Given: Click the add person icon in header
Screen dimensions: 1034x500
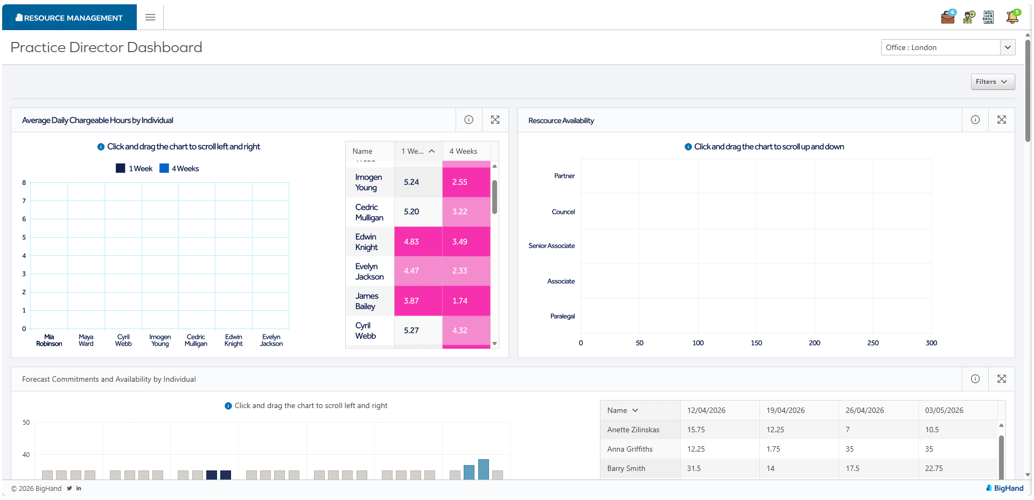Looking at the screenshot, I should pos(969,17).
